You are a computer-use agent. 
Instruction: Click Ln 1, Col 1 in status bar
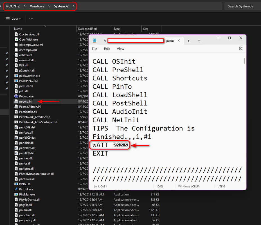(100, 186)
